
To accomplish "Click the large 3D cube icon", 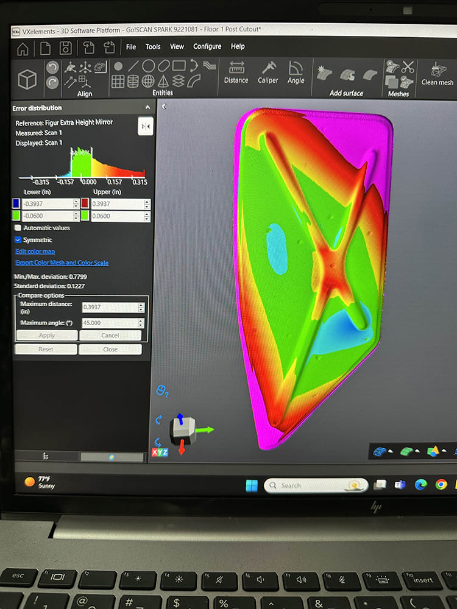I will point(27,79).
